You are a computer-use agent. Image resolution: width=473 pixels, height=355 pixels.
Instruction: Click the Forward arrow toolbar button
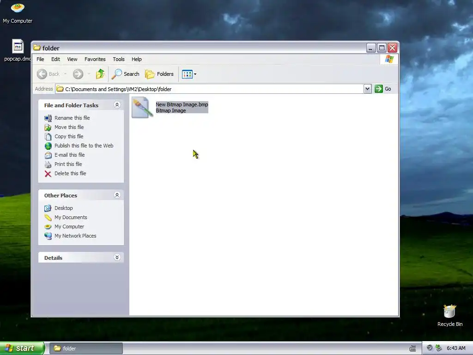click(78, 74)
